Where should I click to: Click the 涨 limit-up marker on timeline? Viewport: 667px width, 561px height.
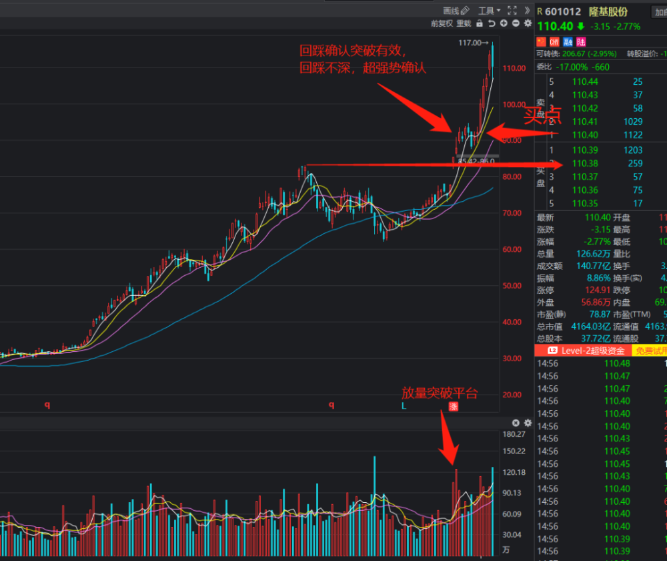click(454, 406)
